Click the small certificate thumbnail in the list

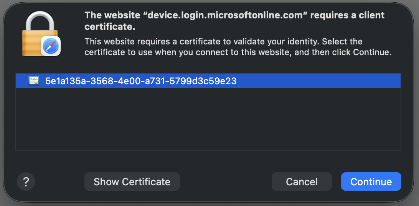(x=33, y=81)
